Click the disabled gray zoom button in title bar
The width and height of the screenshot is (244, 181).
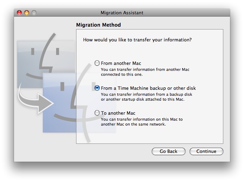coord(34,13)
